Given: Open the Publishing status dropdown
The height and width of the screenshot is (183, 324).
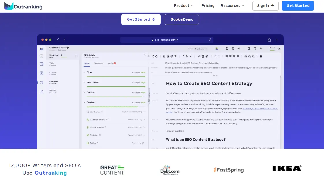Looking at the screenshot, I should (201, 49).
